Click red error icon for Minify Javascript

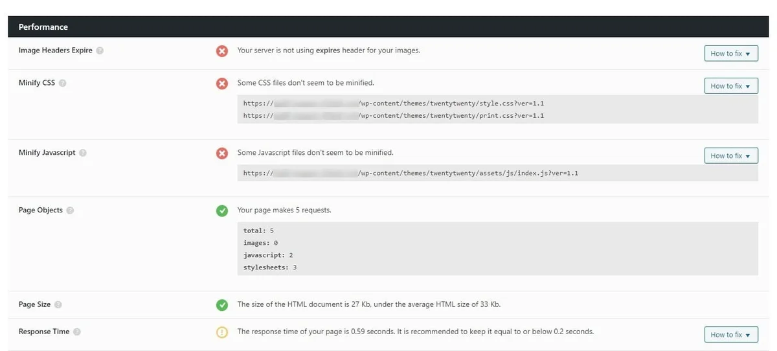(x=222, y=153)
